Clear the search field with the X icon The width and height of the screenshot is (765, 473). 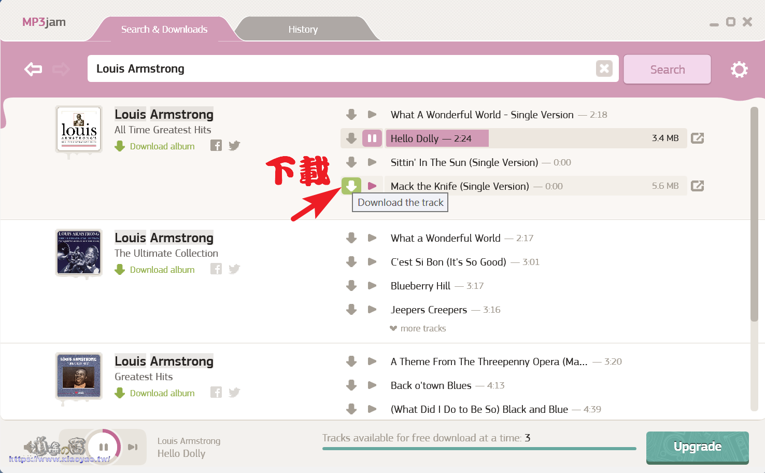(604, 68)
